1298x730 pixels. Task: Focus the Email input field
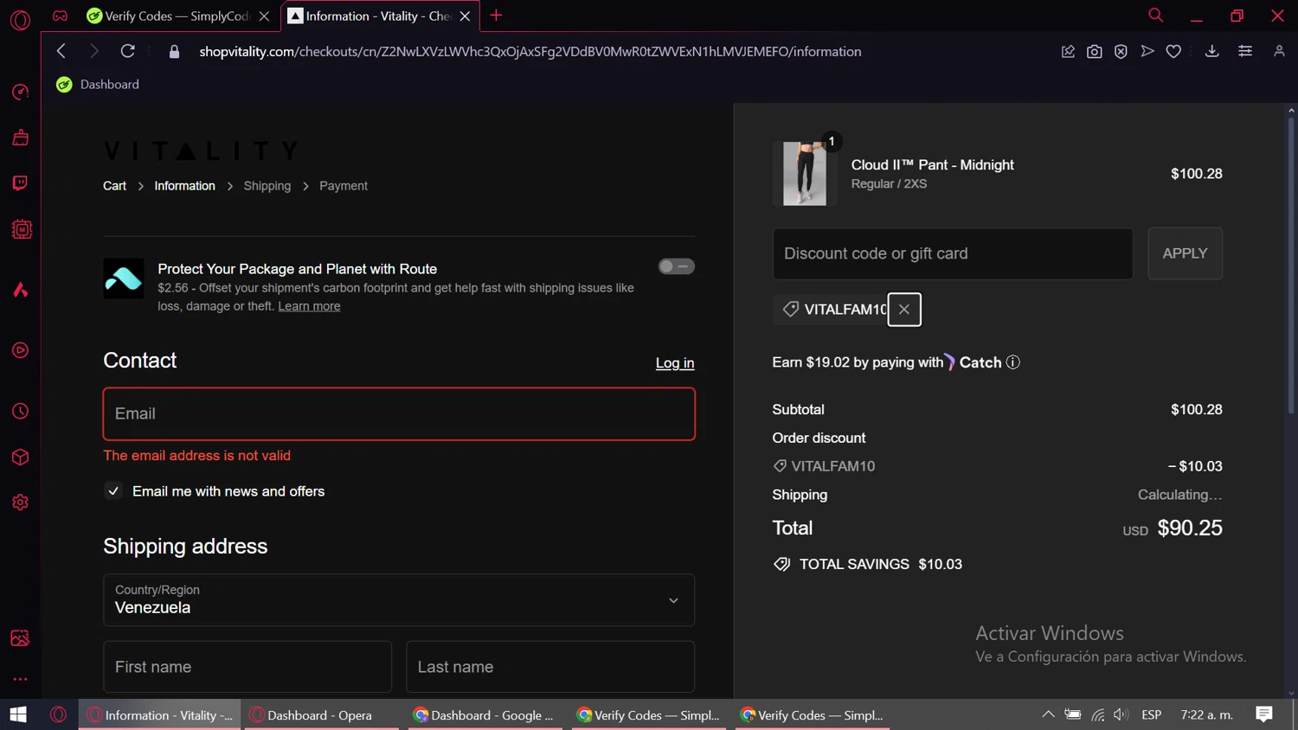click(399, 414)
